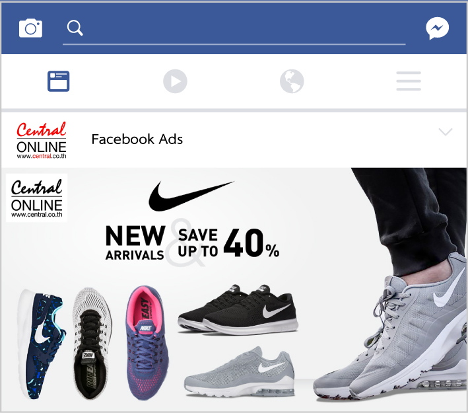The image size is (468, 413).
Task: Select the white mesh running shoe
Action: point(92,344)
